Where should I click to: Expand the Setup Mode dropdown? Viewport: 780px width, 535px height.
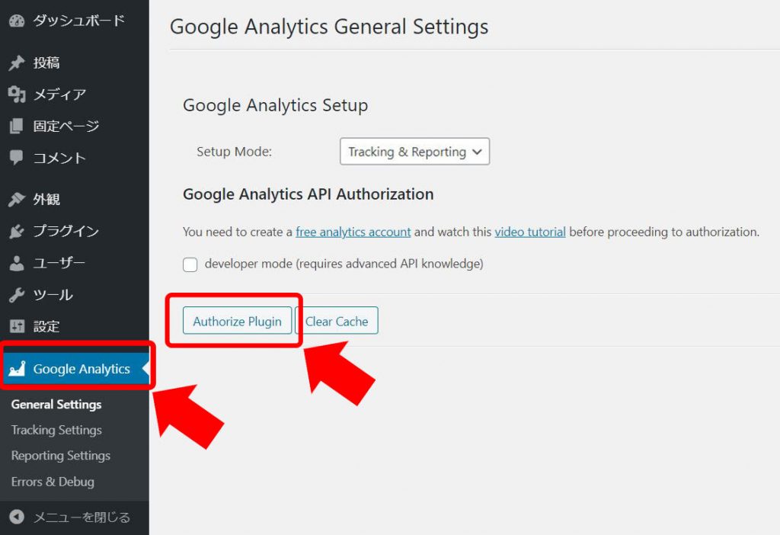tap(414, 152)
